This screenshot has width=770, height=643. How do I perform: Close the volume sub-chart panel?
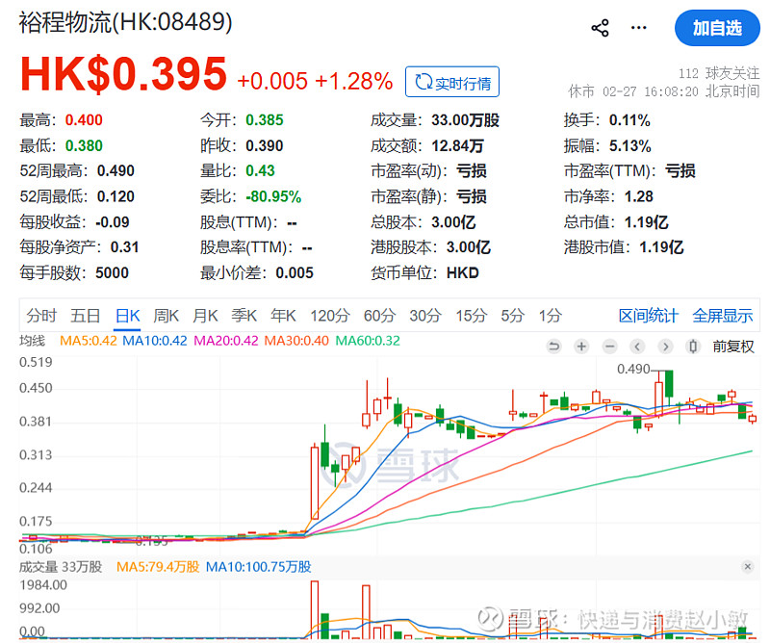[x=748, y=567]
